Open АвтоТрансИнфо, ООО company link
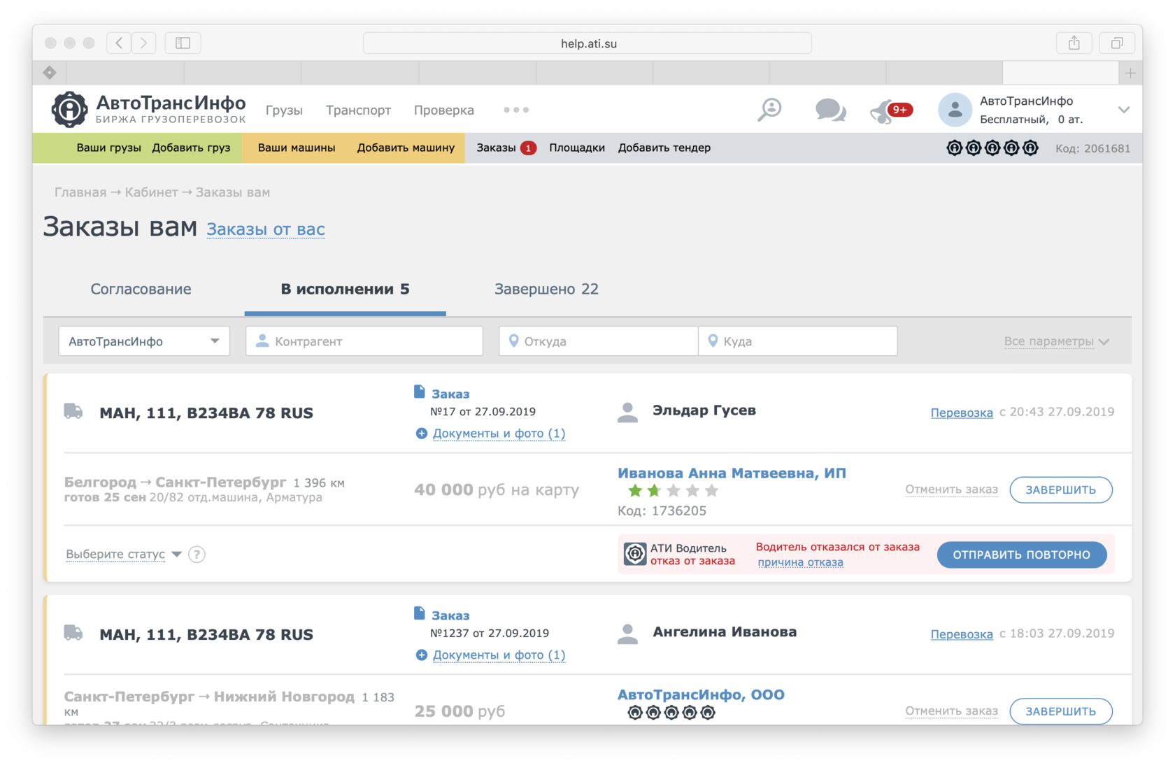Viewport: 1175px width, 765px height. point(701,695)
